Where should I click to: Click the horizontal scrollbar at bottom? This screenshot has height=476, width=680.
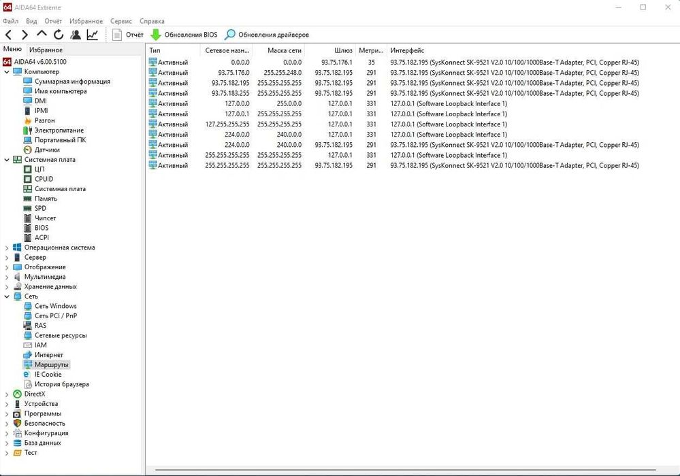click(405, 469)
